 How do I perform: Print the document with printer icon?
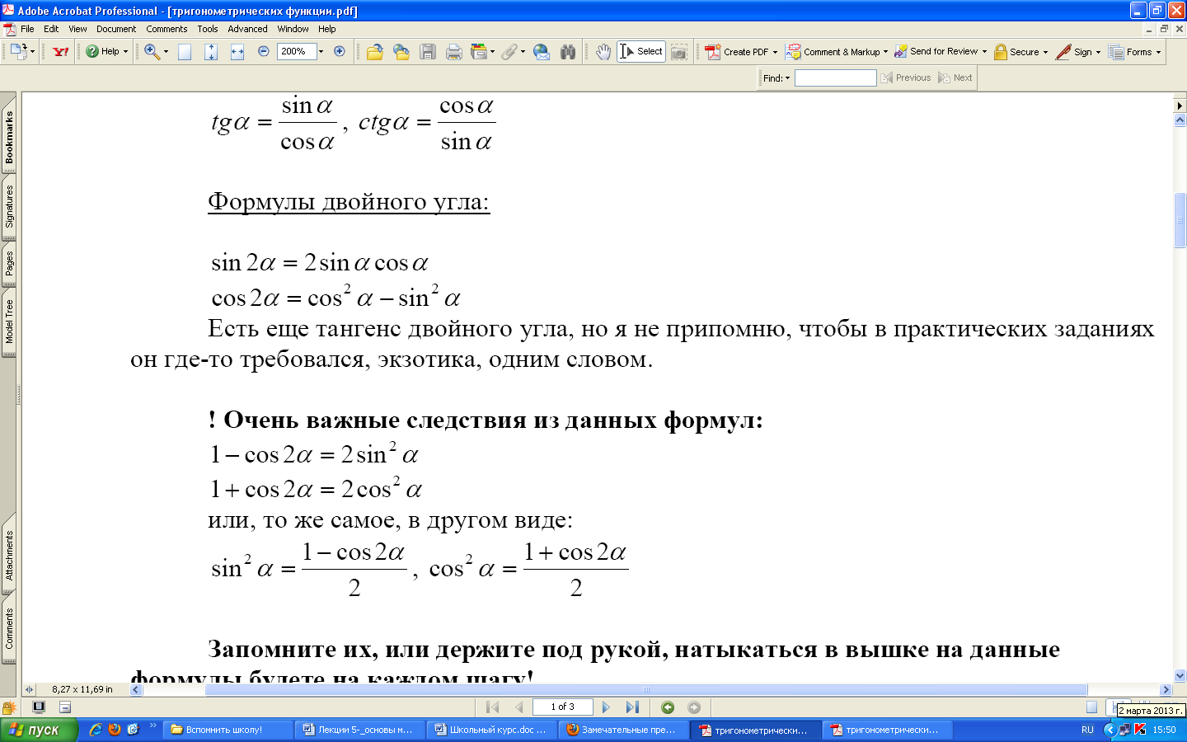[x=453, y=52]
